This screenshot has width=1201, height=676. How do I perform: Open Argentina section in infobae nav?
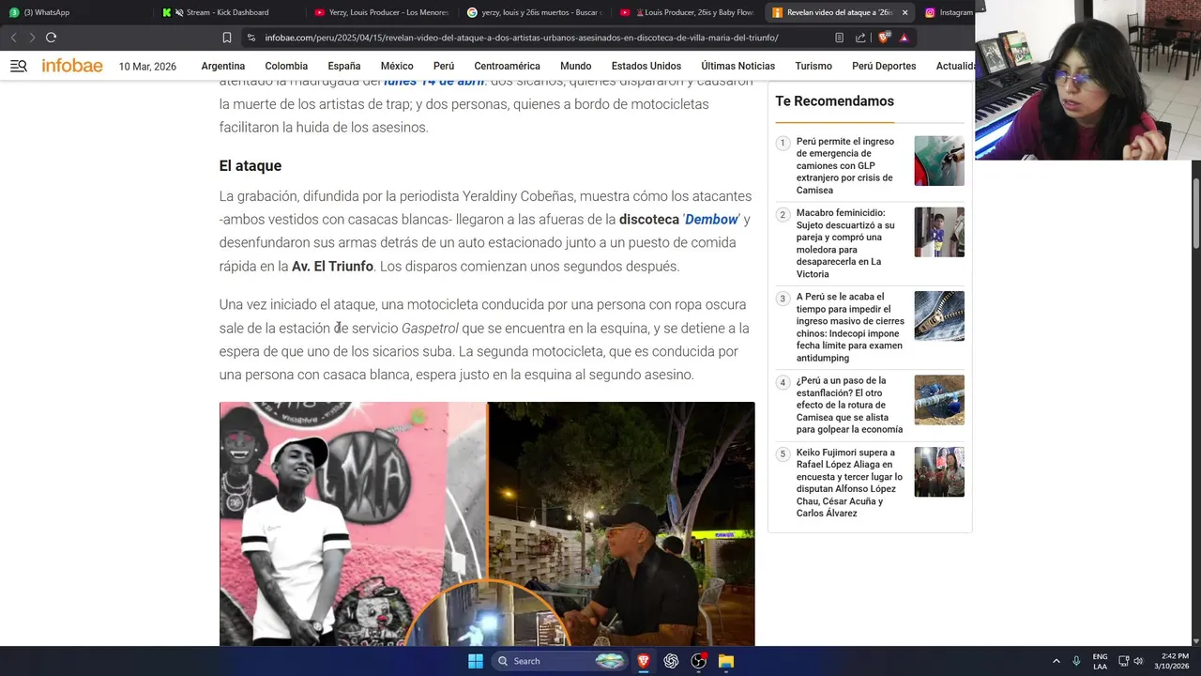[223, 66]
